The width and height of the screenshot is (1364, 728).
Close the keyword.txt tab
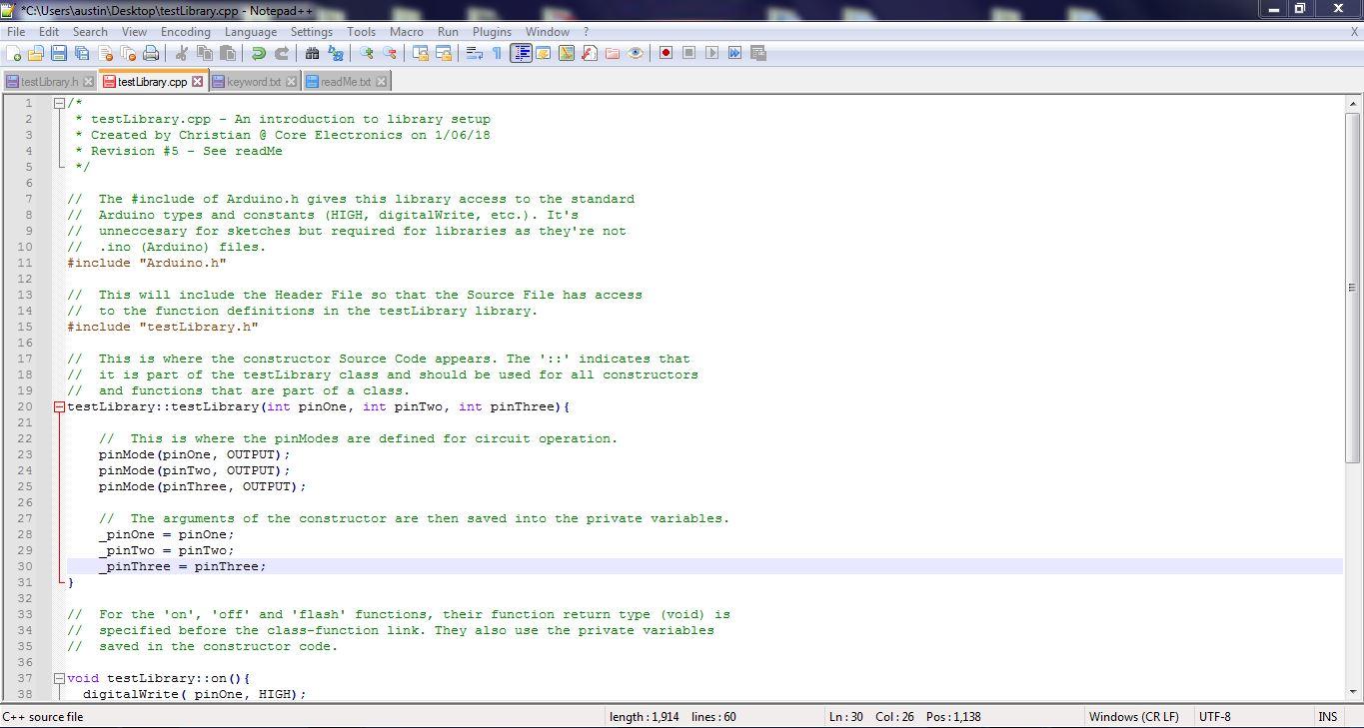(x=292, y=81)
